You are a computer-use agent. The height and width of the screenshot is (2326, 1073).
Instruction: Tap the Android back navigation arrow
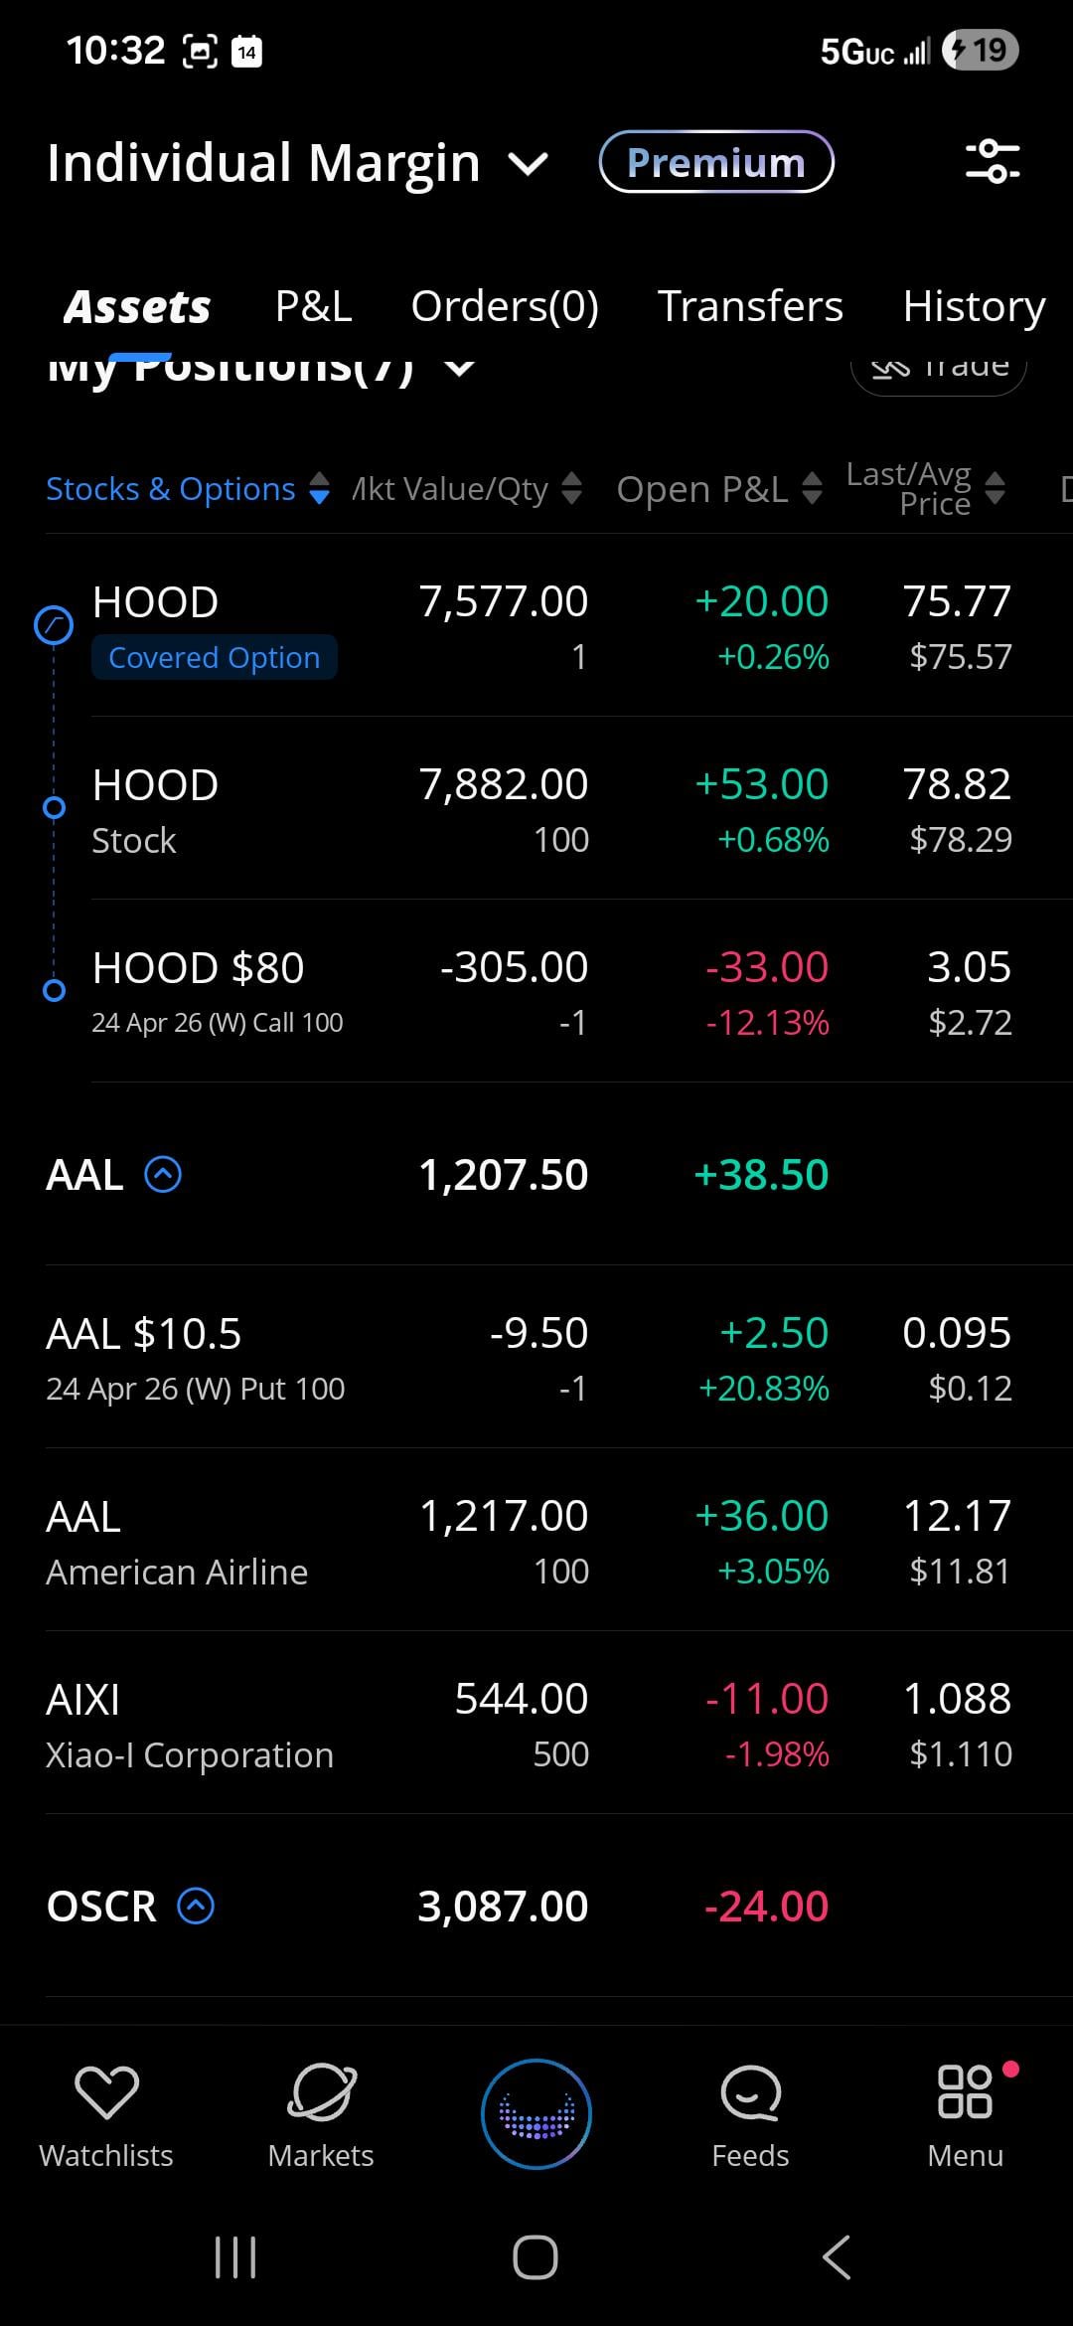point(837,2256)
